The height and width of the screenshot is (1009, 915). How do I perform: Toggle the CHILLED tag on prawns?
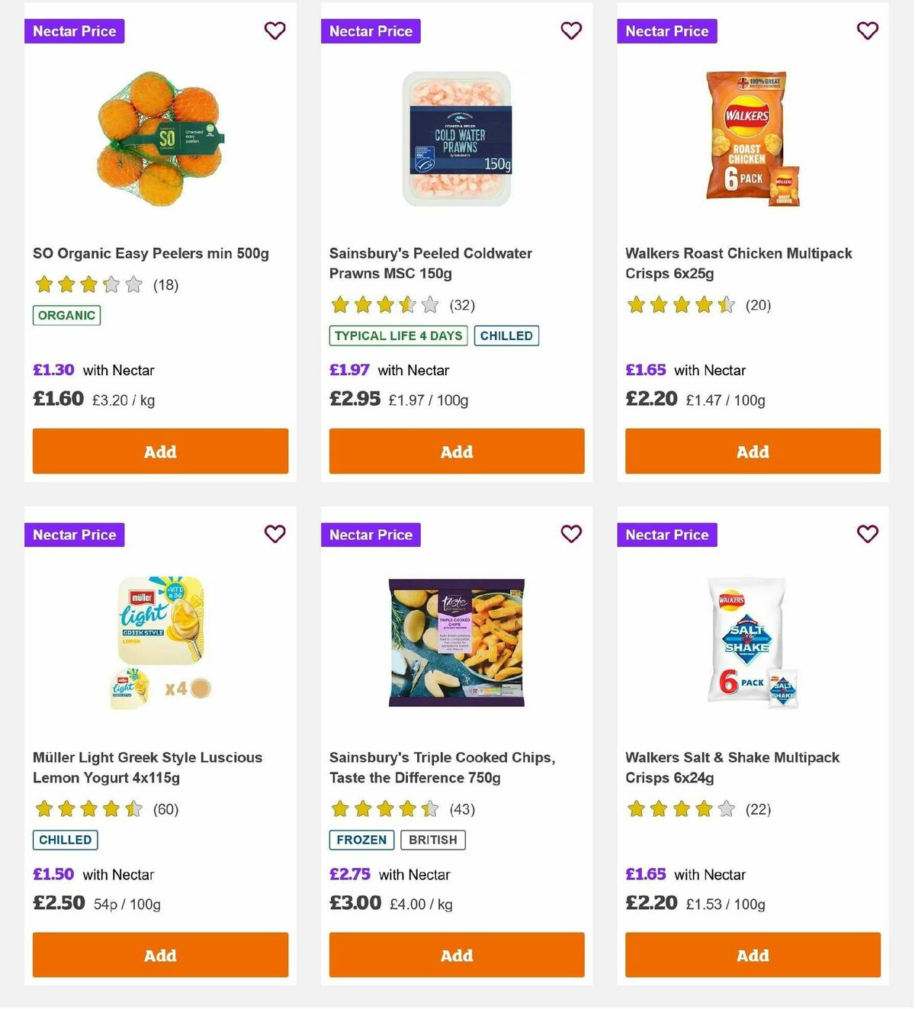point(506,336)
